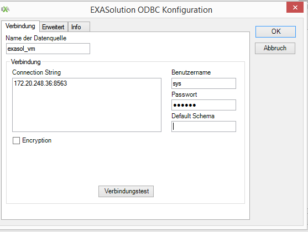Click the Default Schema label
The image size is (308, 232).
click(193, 116)
